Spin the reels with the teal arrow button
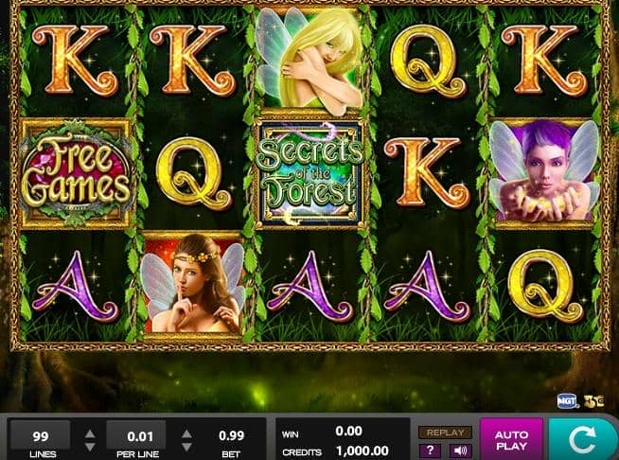 583,439
